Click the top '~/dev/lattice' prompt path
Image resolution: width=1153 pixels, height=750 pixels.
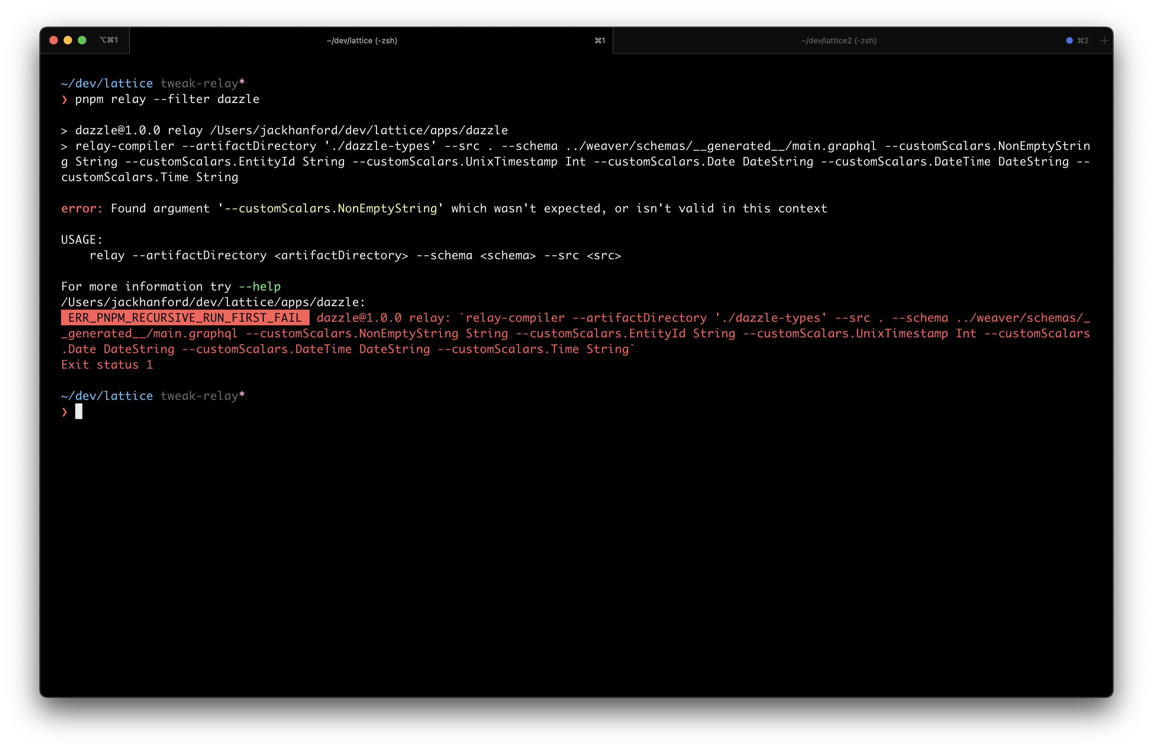(107, 83)
